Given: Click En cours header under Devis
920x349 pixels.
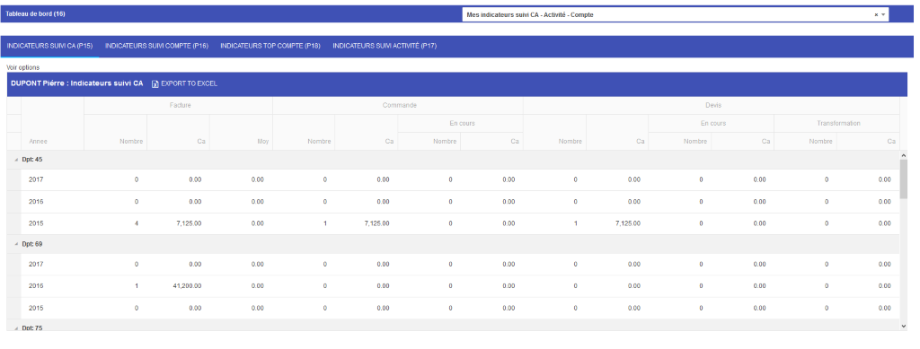Looking at the screenshot, I should pos(712,124).
